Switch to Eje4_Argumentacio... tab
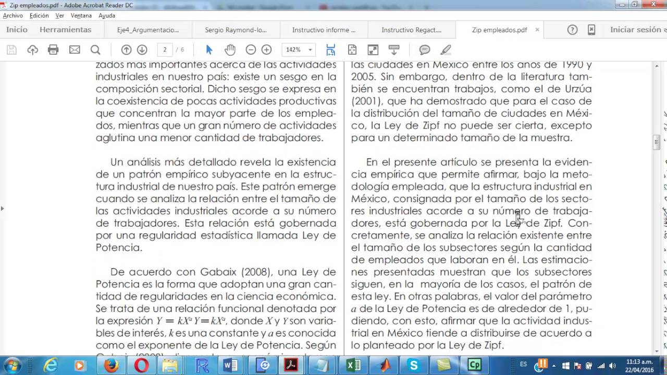 [148, 30]
